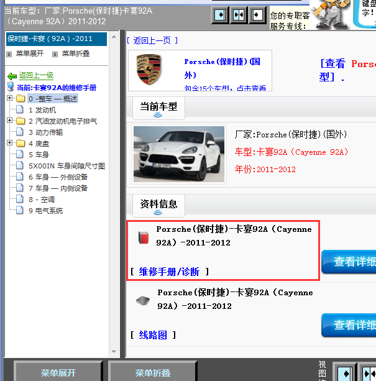Select the 3 动力传输 tree item
The height and width of the screenshot is (381, 376).
click(x=45, y=132)
